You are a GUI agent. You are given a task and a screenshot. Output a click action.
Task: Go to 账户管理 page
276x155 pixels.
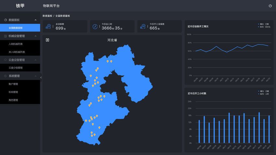(x=13, y=84)
